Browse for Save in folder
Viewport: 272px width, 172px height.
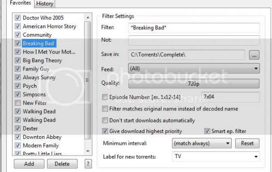[254, 55]
